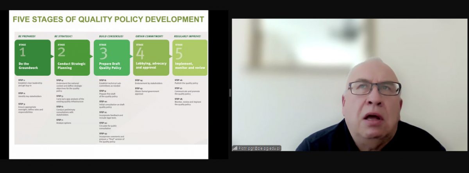Click the divider handle between slide and video

[230, 93]
